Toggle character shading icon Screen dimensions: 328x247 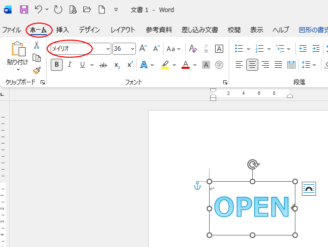[206, 65]
